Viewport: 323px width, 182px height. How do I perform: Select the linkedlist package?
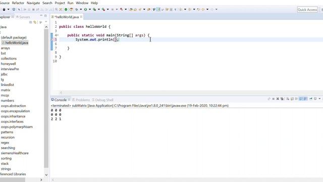click(x=8, y=85)
